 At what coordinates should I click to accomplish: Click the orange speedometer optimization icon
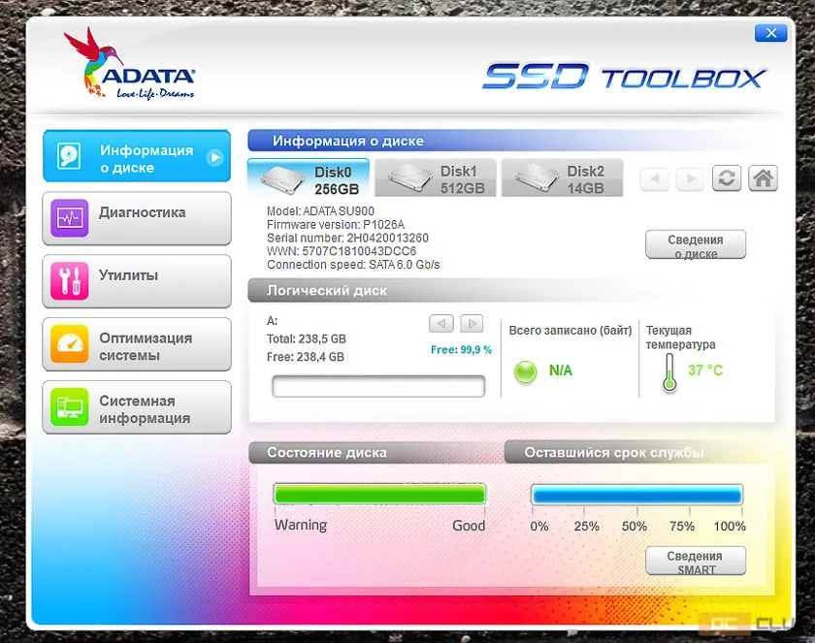pos(69,344)
